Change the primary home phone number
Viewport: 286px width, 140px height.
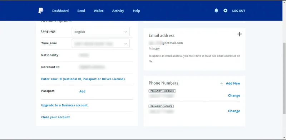(234, 111)
